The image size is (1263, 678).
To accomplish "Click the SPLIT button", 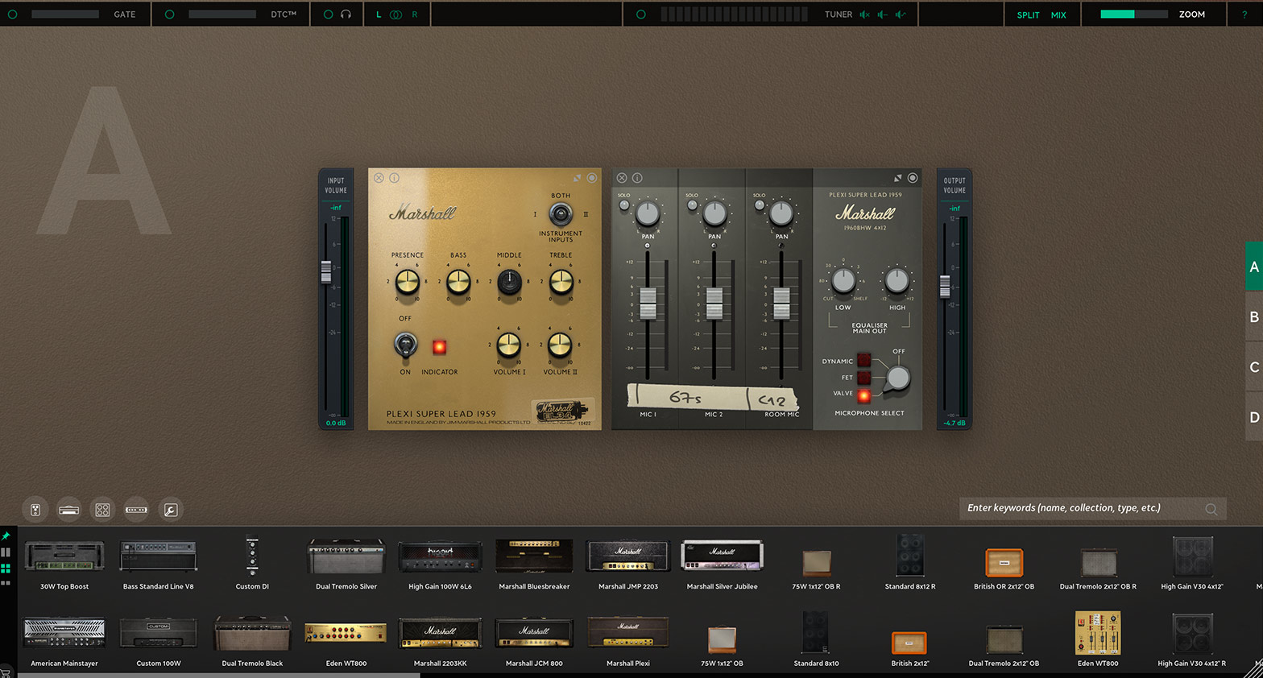I will coord(1028,14).
